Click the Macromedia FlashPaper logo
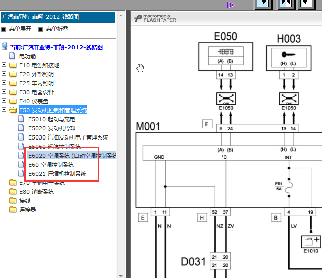322x278 pixels. 155,18
